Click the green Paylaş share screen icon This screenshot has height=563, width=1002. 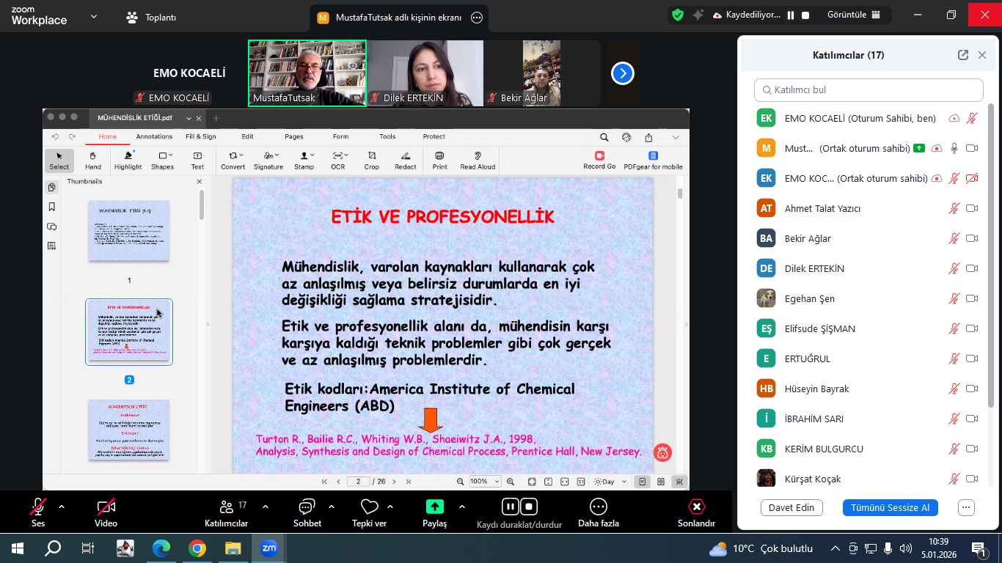coord(434,507)
